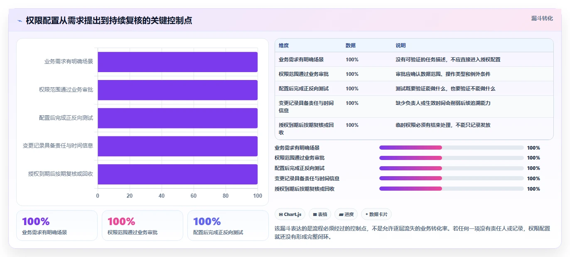Click chart axis label 配置后完成正反向测试
This screenshot has height=257, width=570.
(x=66, y=118)
